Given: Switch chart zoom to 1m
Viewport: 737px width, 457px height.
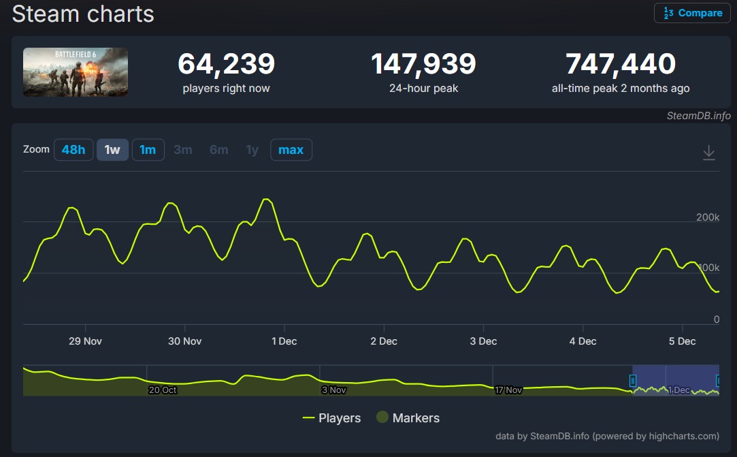Looking at the screenshot, I should [148, 150].
